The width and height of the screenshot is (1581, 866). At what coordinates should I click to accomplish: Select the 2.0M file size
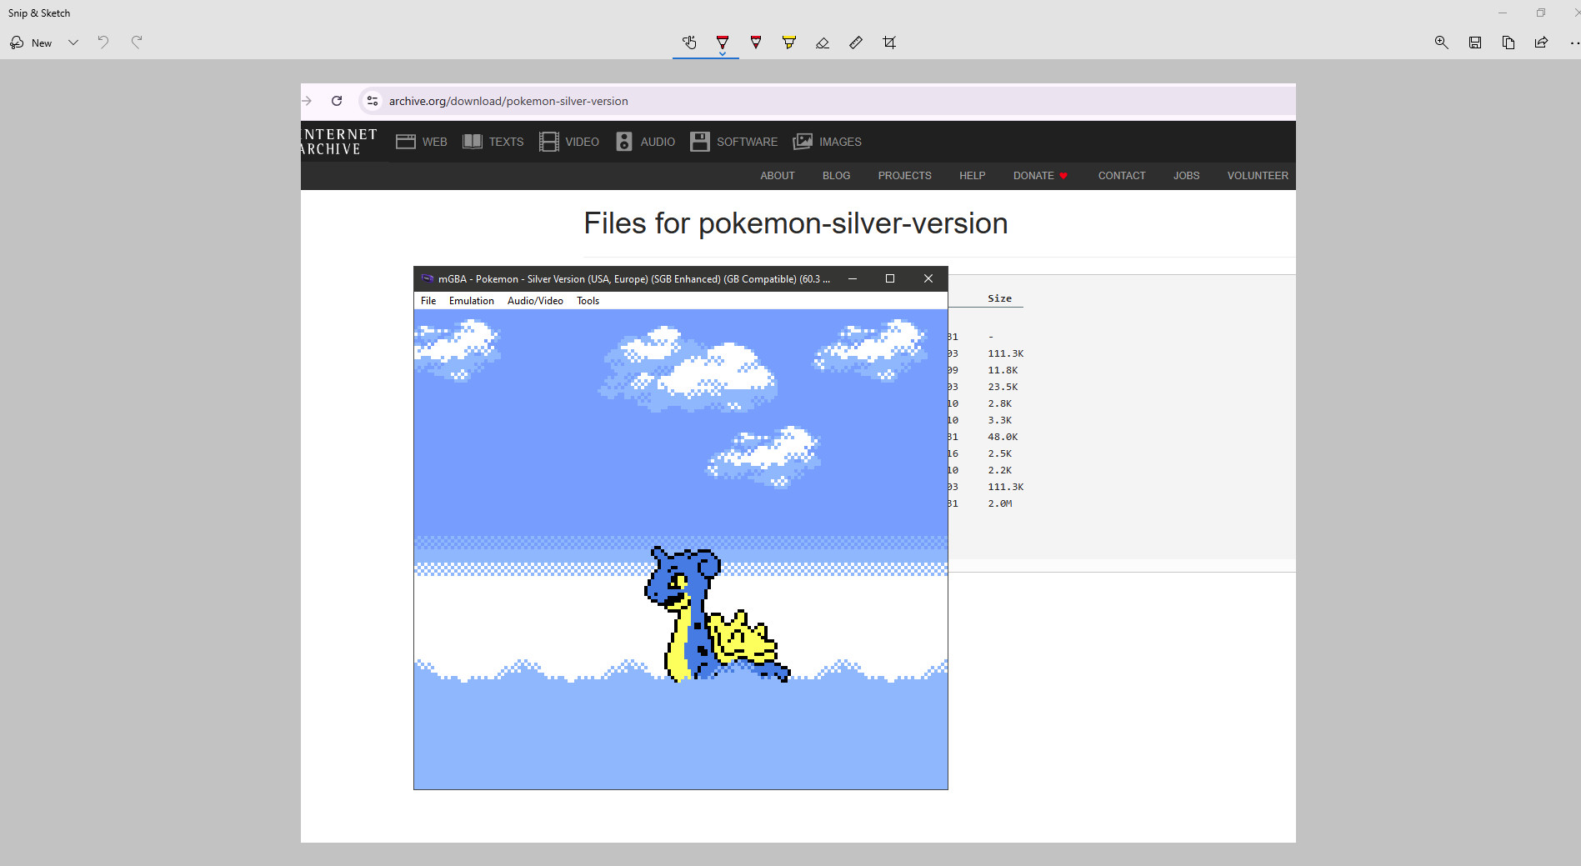(1000, 503)
